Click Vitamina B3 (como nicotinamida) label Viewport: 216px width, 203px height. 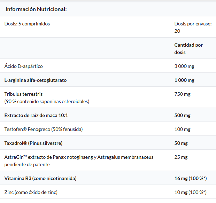coord(40,178)
